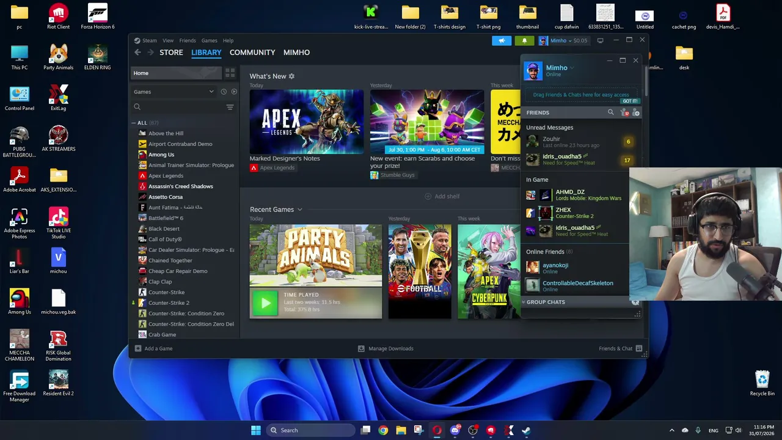Select Forza Horizon 6 desktop icon
782x440 pixels.
pos(97,17)
